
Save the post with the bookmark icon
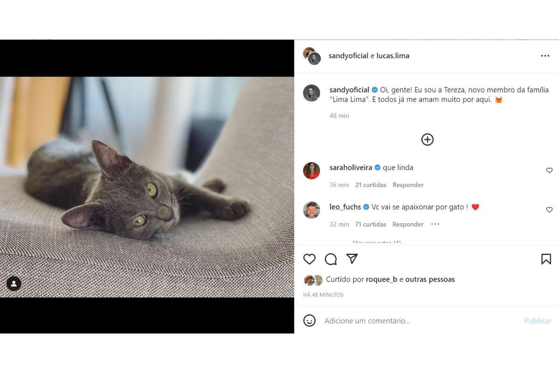point(546,259)
